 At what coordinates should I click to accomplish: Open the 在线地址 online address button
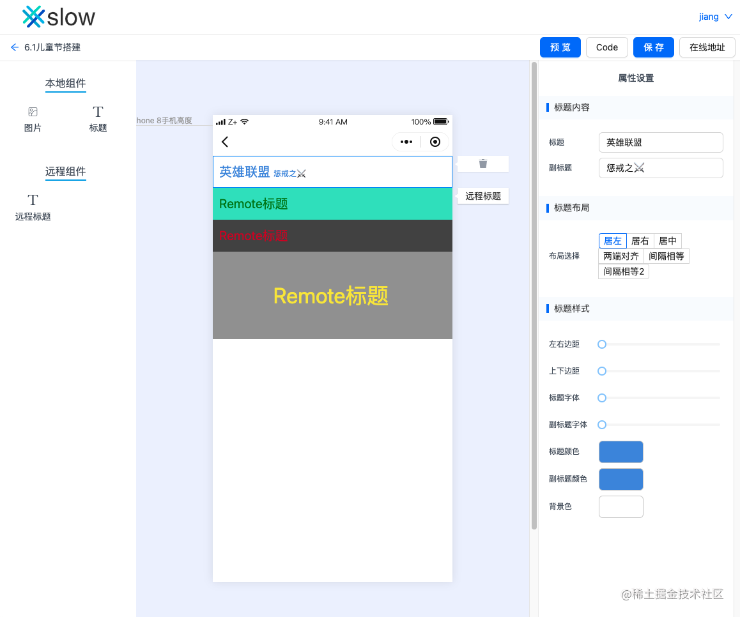click(x=707, y=47)
